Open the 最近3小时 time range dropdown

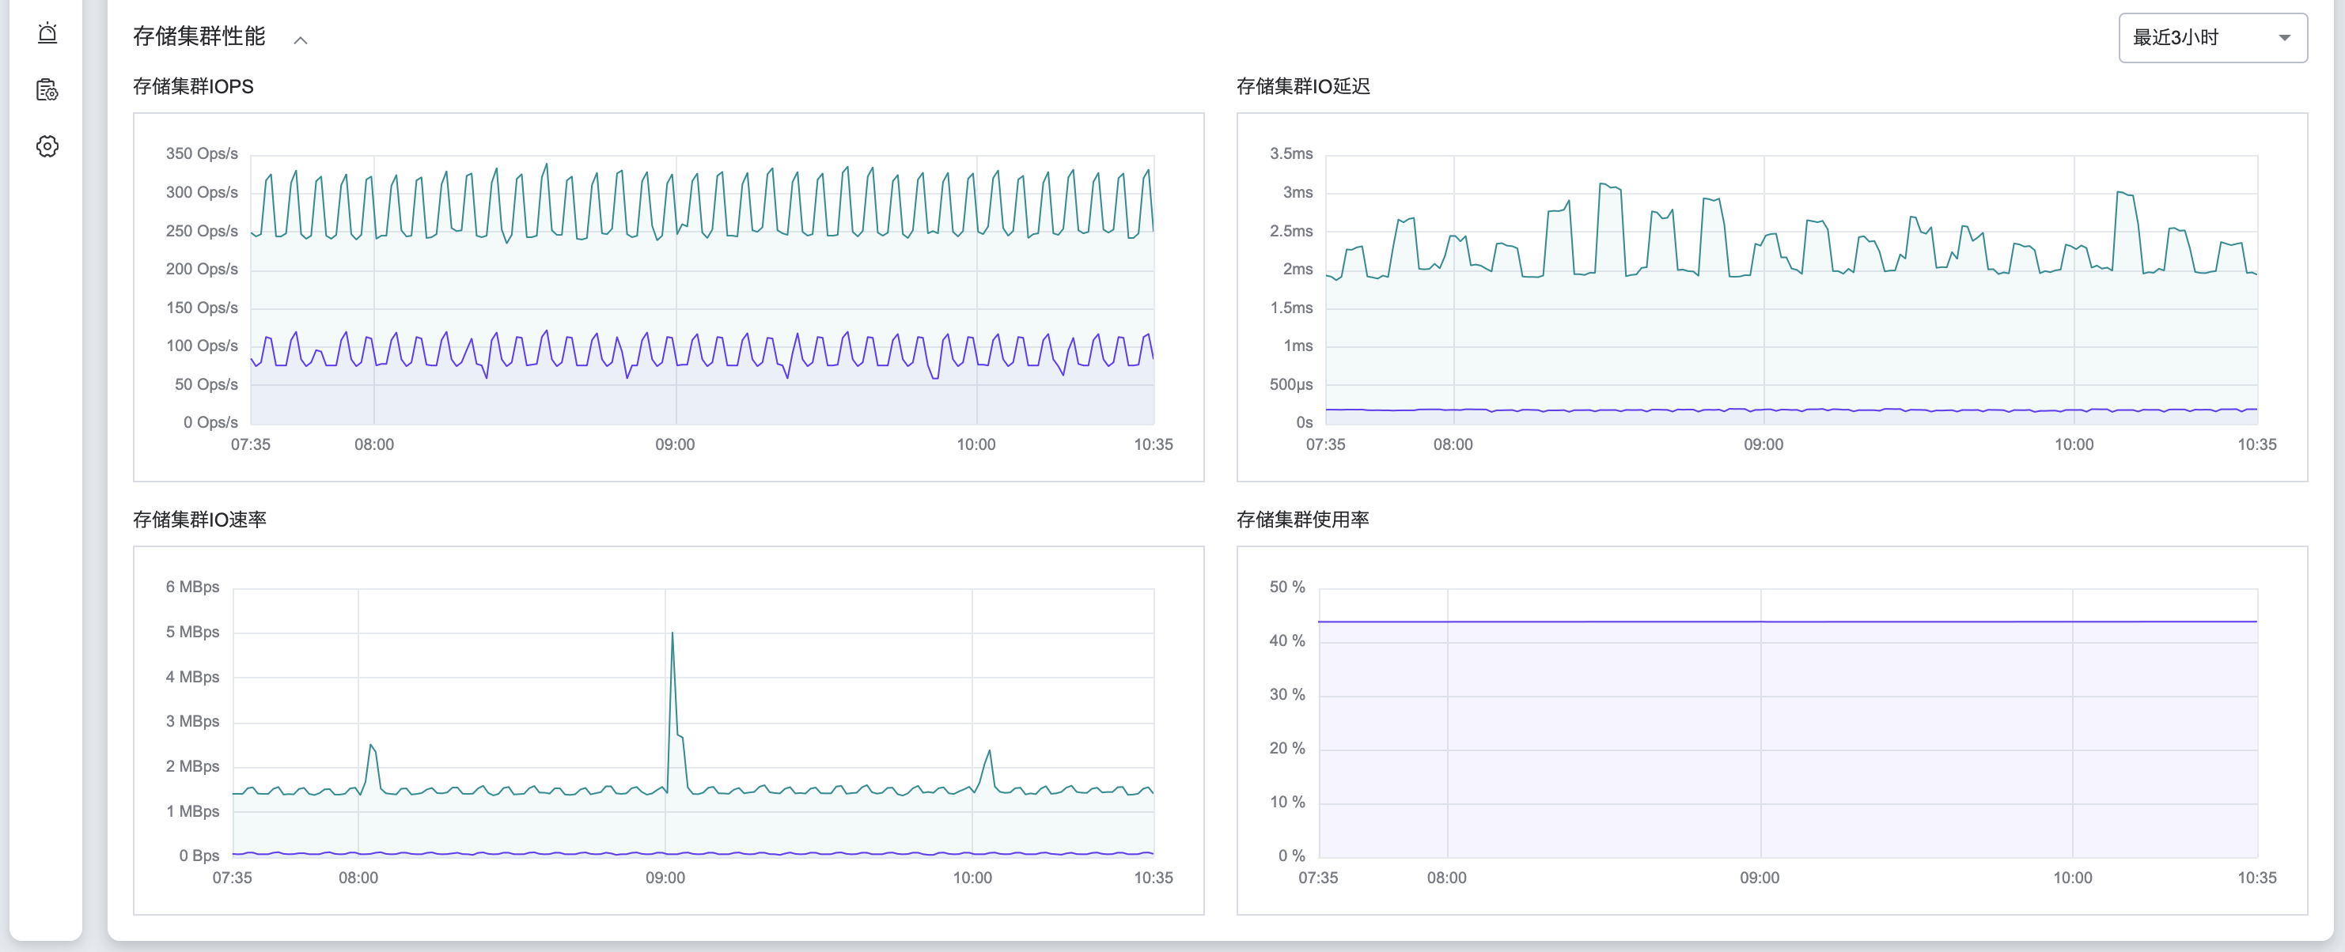2212,37
